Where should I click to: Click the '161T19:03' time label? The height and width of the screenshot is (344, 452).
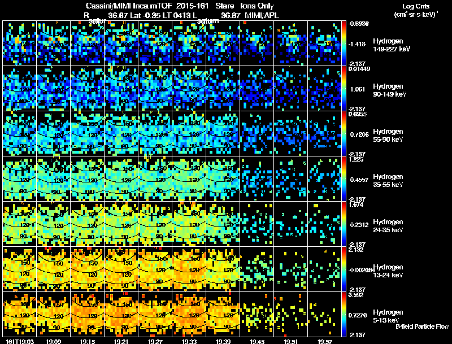point(20,342)
